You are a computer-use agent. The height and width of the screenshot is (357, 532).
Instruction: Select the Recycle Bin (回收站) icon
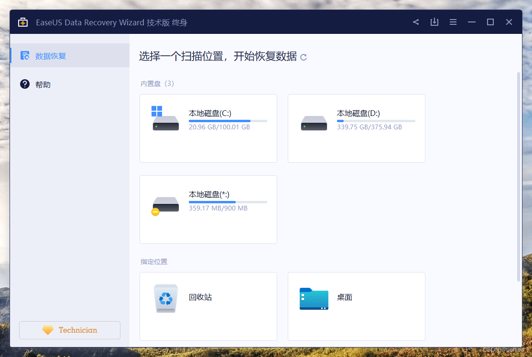click(165, 298)
